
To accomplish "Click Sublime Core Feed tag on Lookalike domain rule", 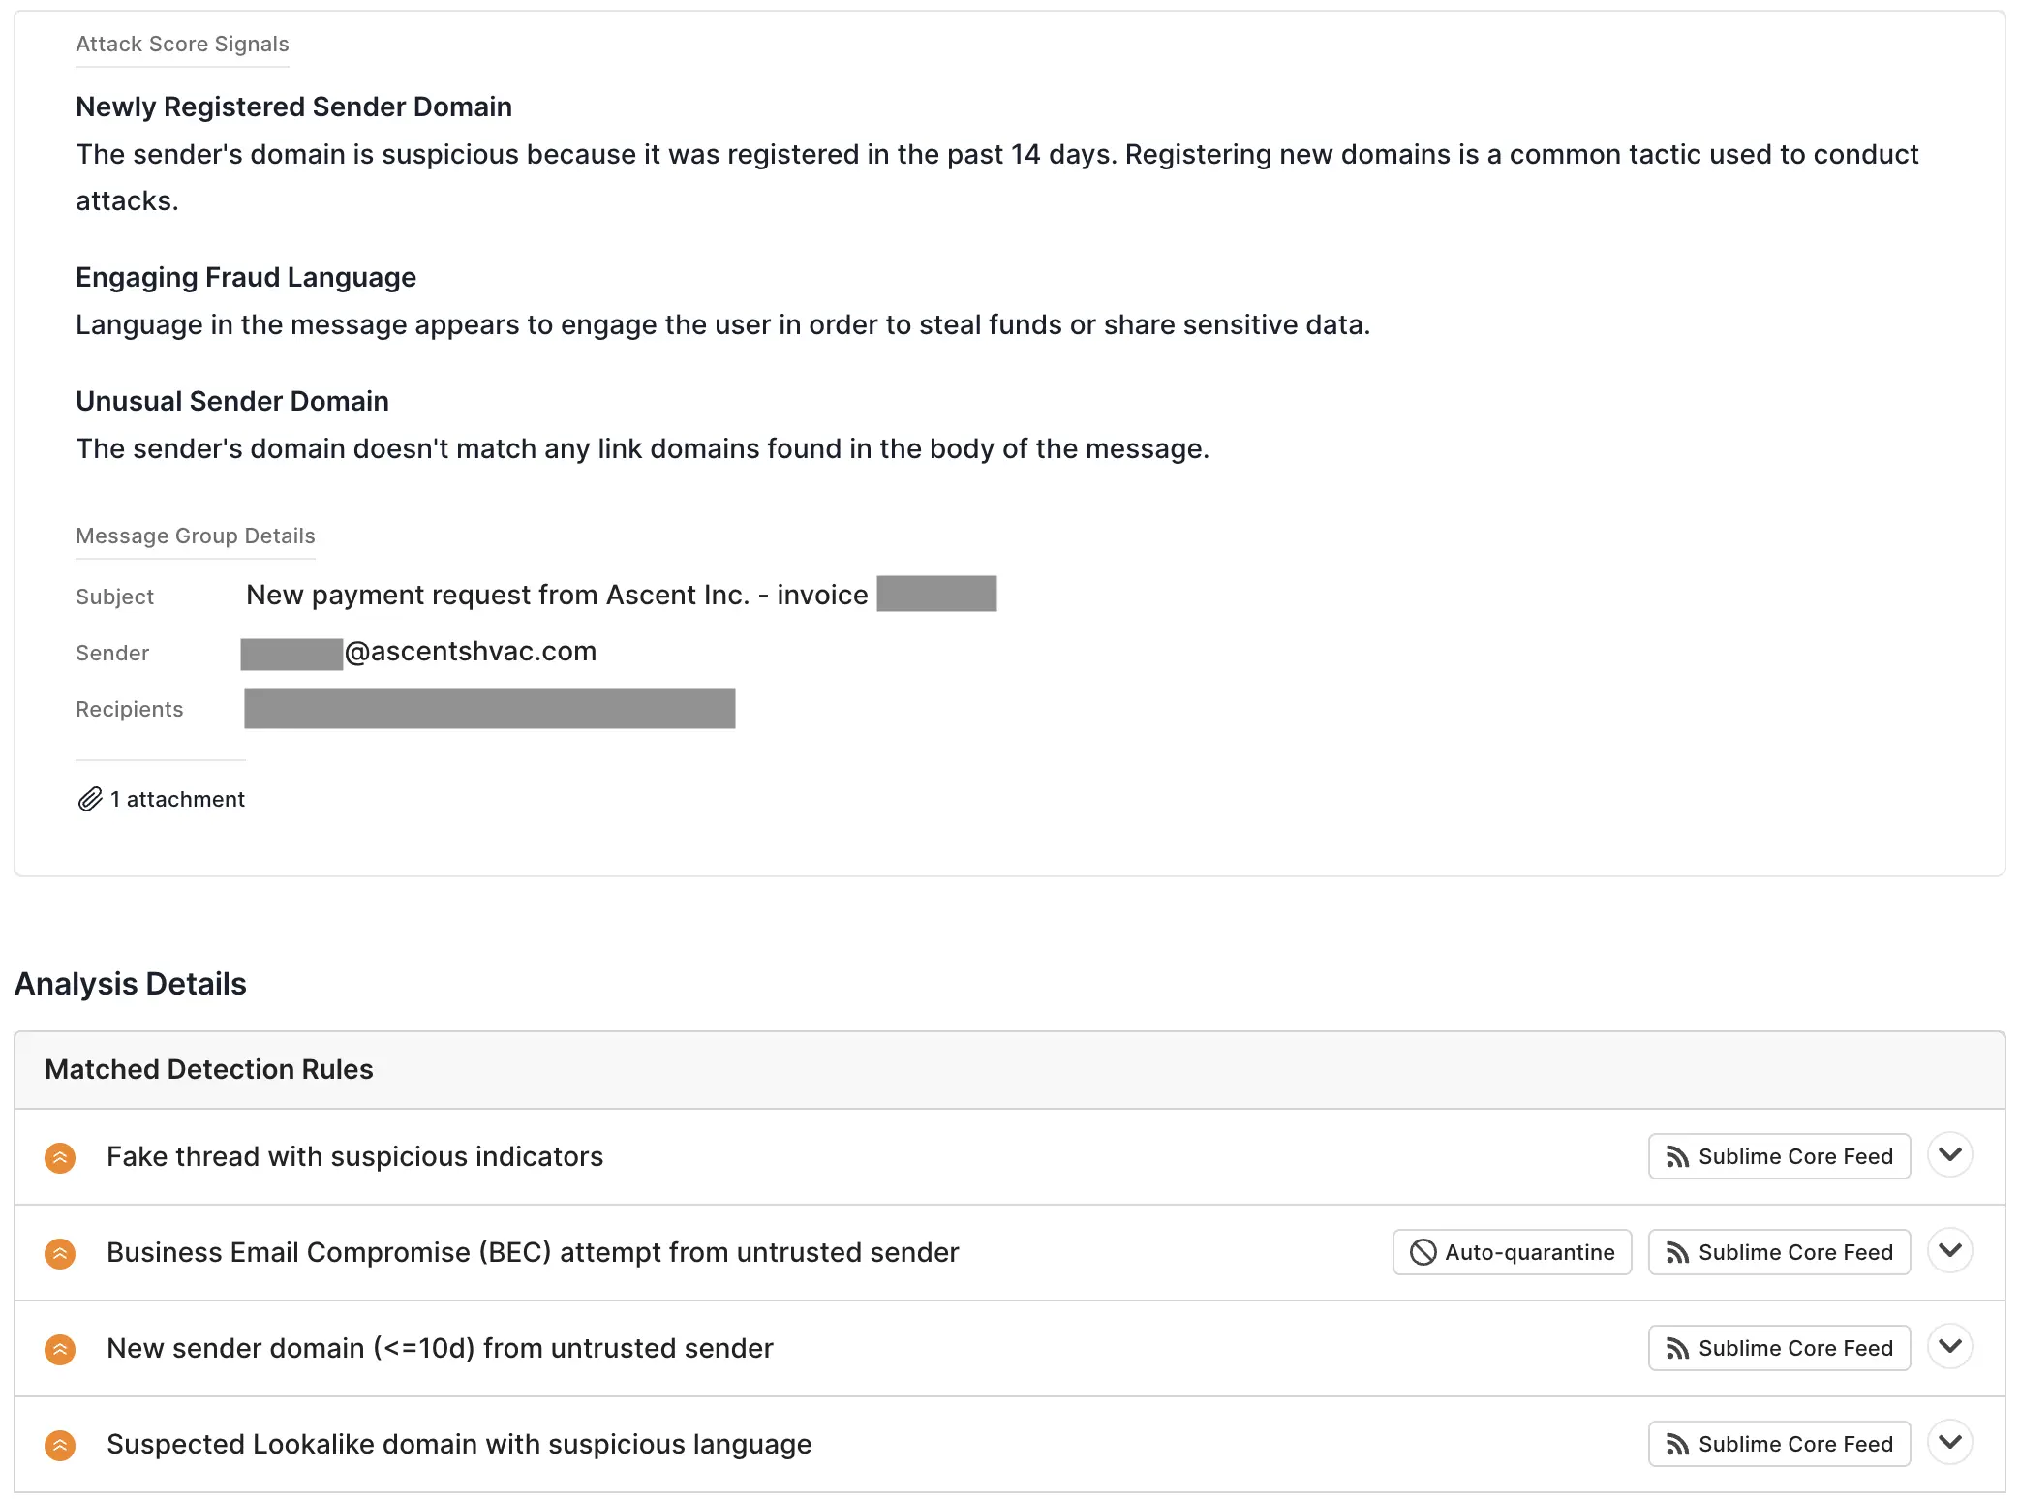I will pos(1779,1444).
